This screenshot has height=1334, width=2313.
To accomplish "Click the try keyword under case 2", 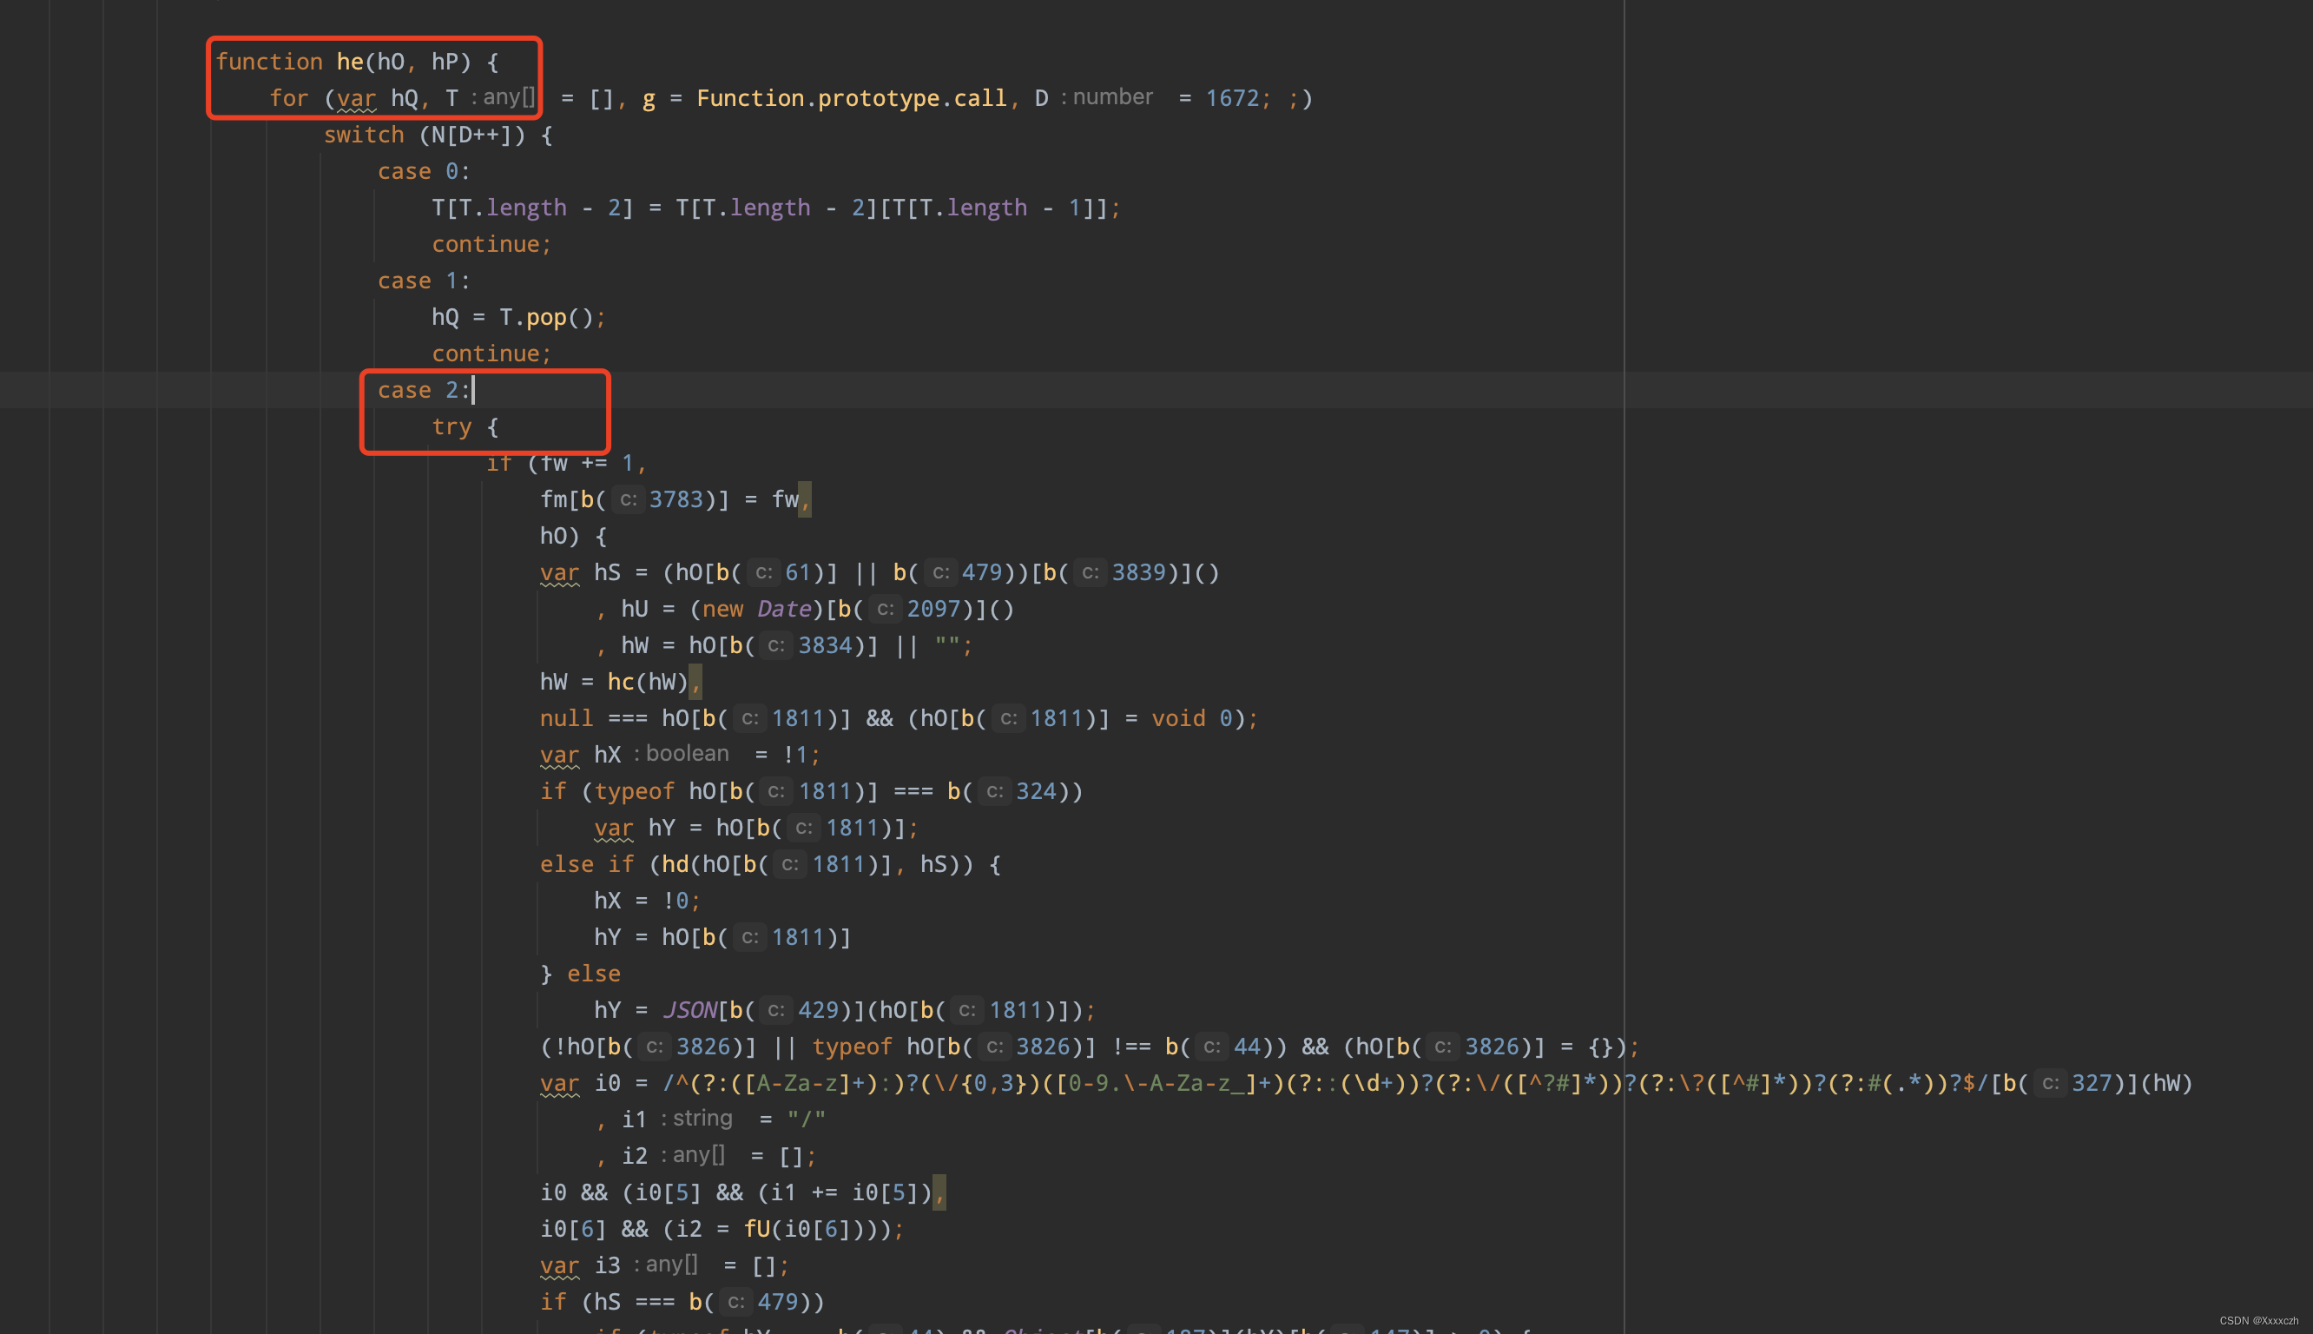I will (451, 427).
